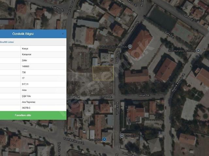The height and width of the screenshot is (156, 209).
Task: Click the Tahsin Görgülü Ortaokulu place label
Action: 113,47
